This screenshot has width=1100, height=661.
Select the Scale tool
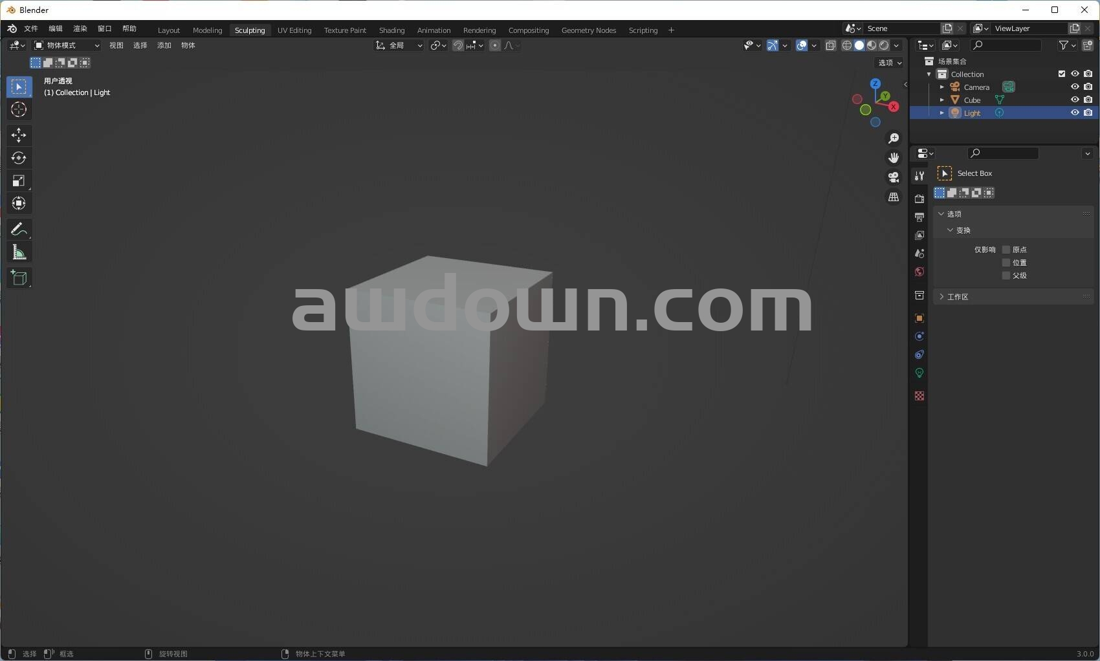click(x=19, y=181)
